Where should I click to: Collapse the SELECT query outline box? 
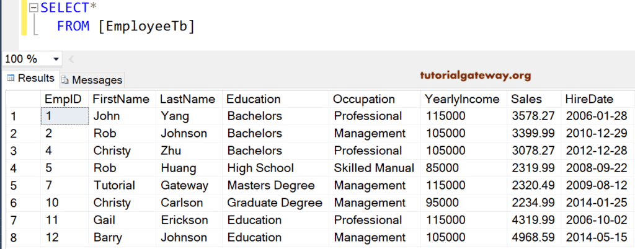[33, 8]
